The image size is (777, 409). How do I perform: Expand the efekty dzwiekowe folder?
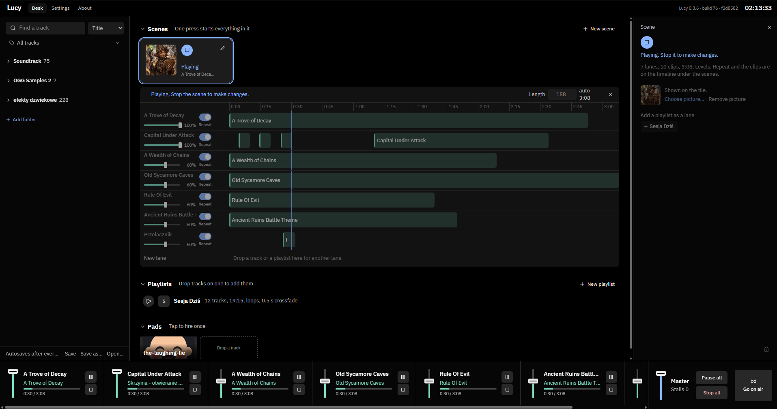9,100
